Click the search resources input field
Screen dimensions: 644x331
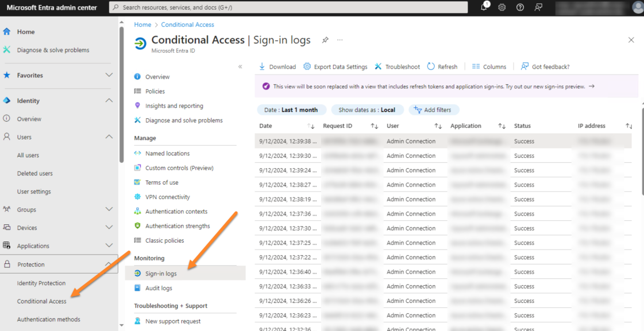[x=288, y=7]
